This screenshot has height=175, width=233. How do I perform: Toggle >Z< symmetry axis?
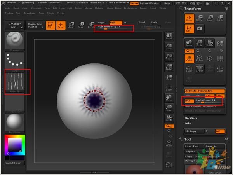point(209,96)
